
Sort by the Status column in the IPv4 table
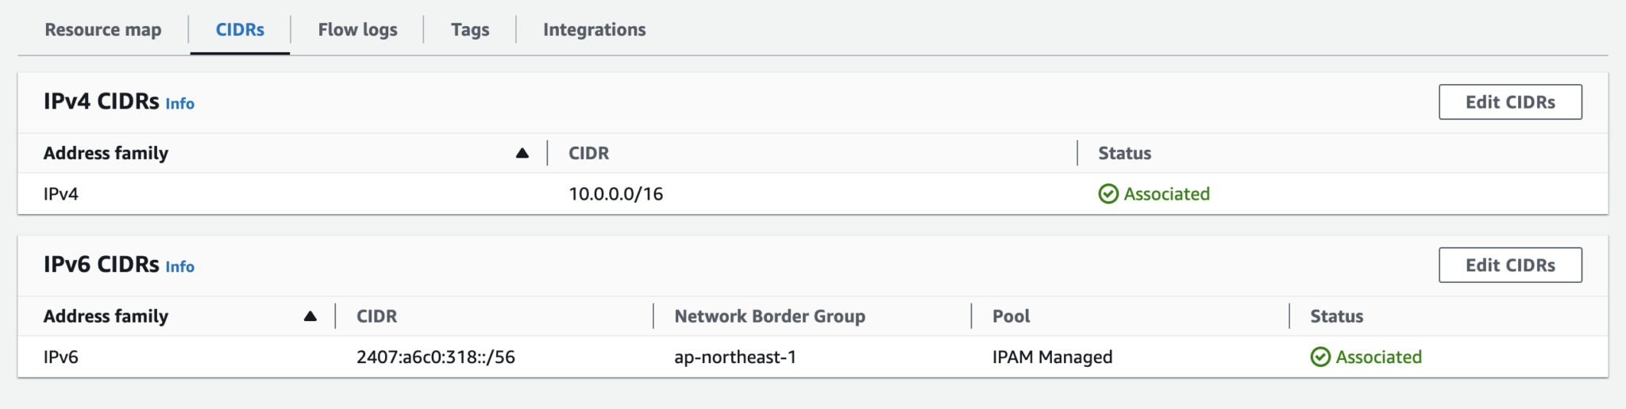point(1124,153)
